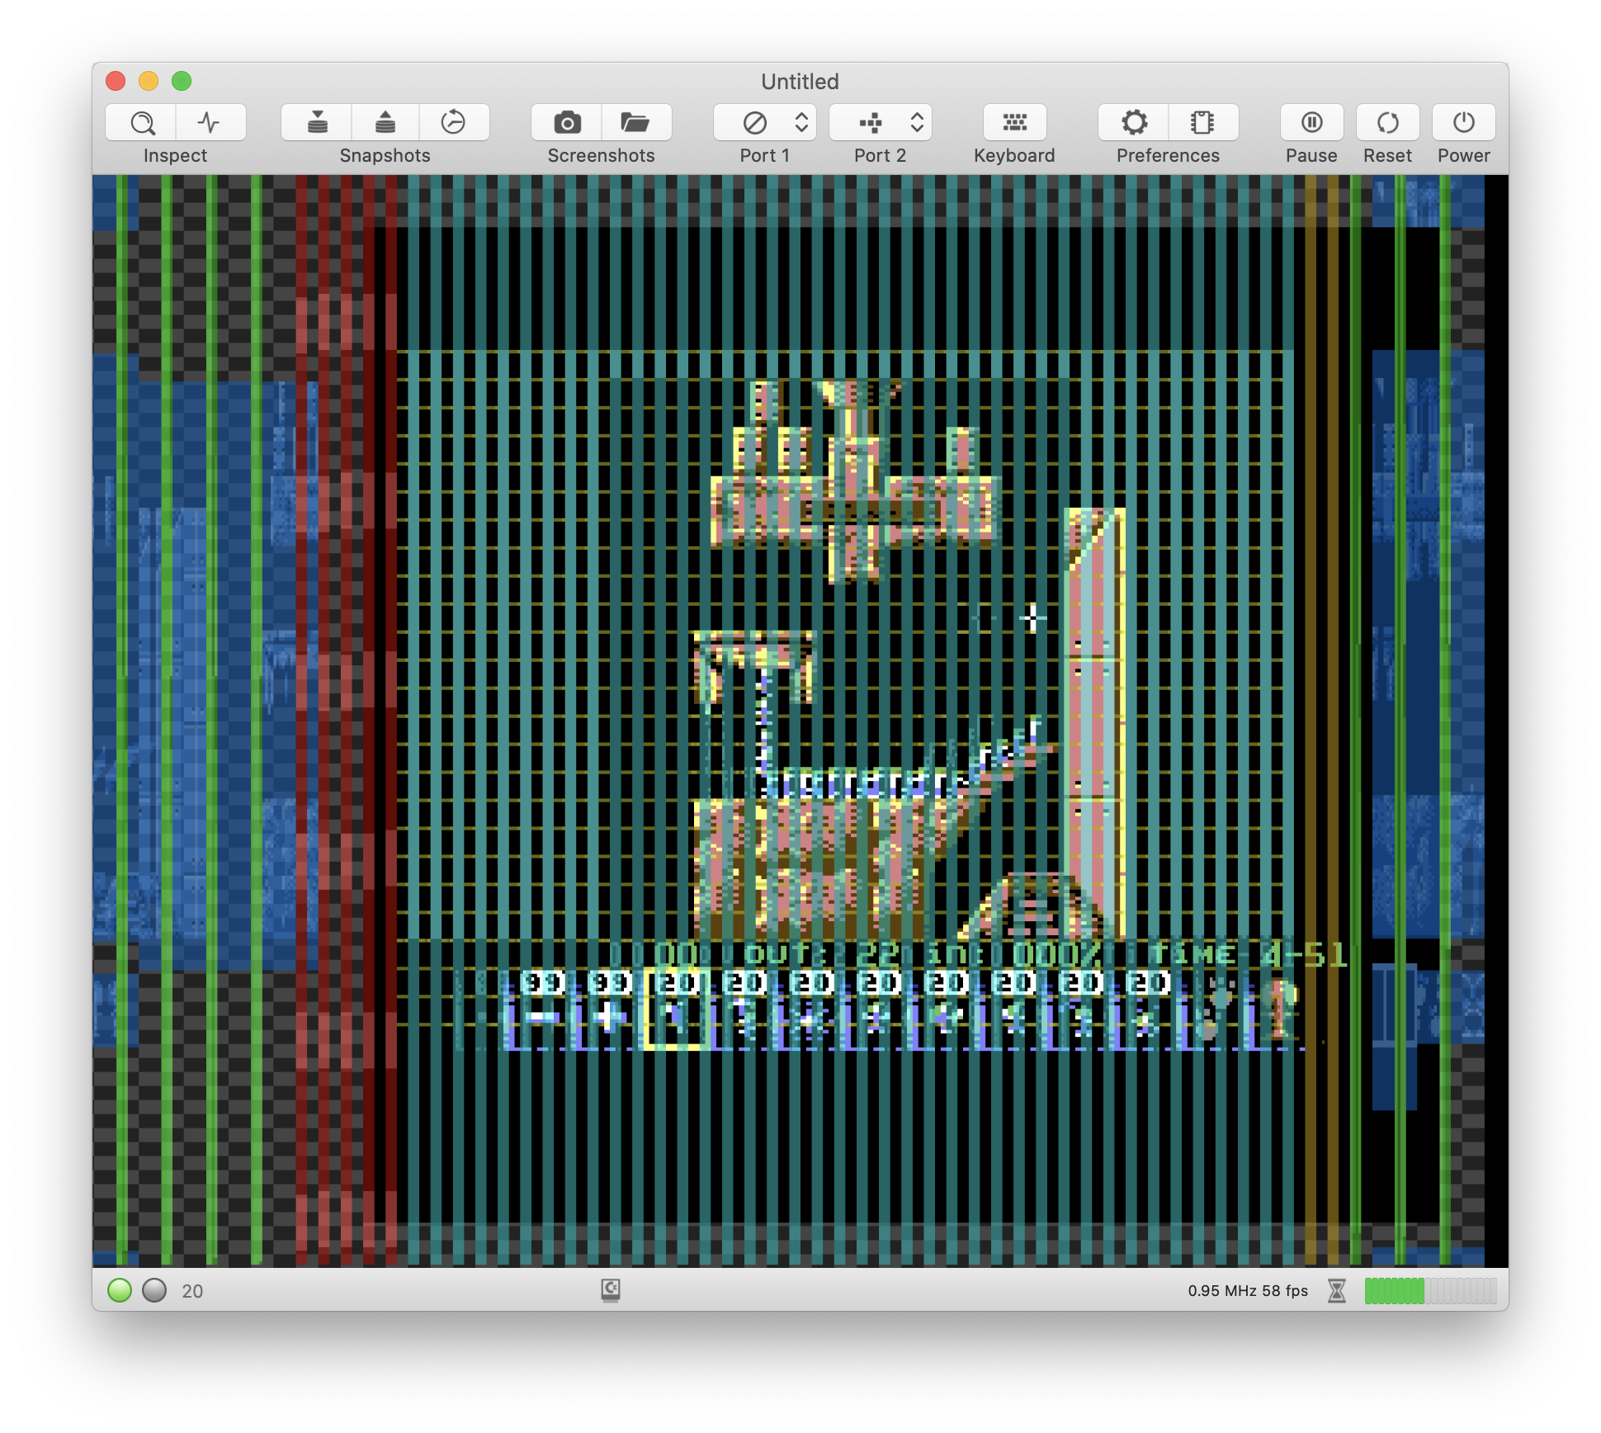Screen dimensions: 1601x1433
Task: Click the white crosshair cursor in game
Action: [1032, 617]
